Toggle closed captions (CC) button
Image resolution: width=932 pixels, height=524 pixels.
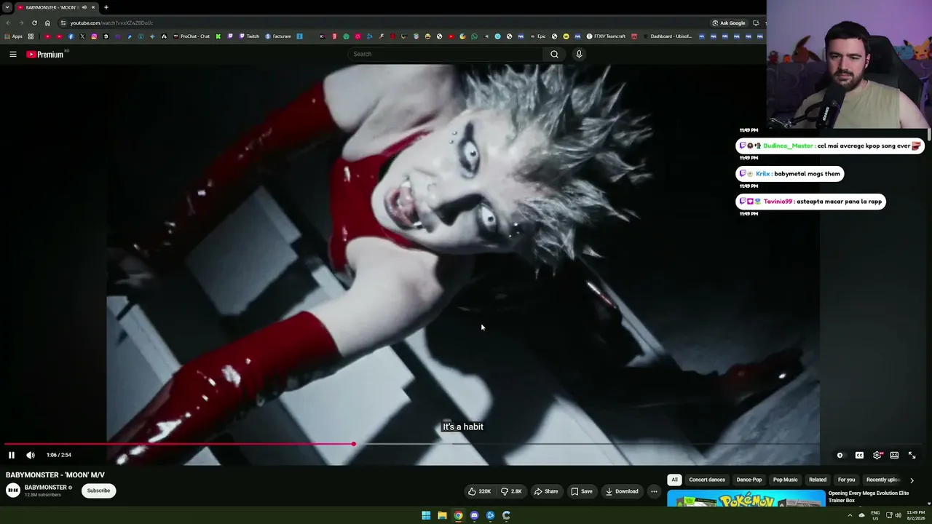(859, 455)
